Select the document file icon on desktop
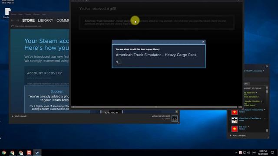 7,12
